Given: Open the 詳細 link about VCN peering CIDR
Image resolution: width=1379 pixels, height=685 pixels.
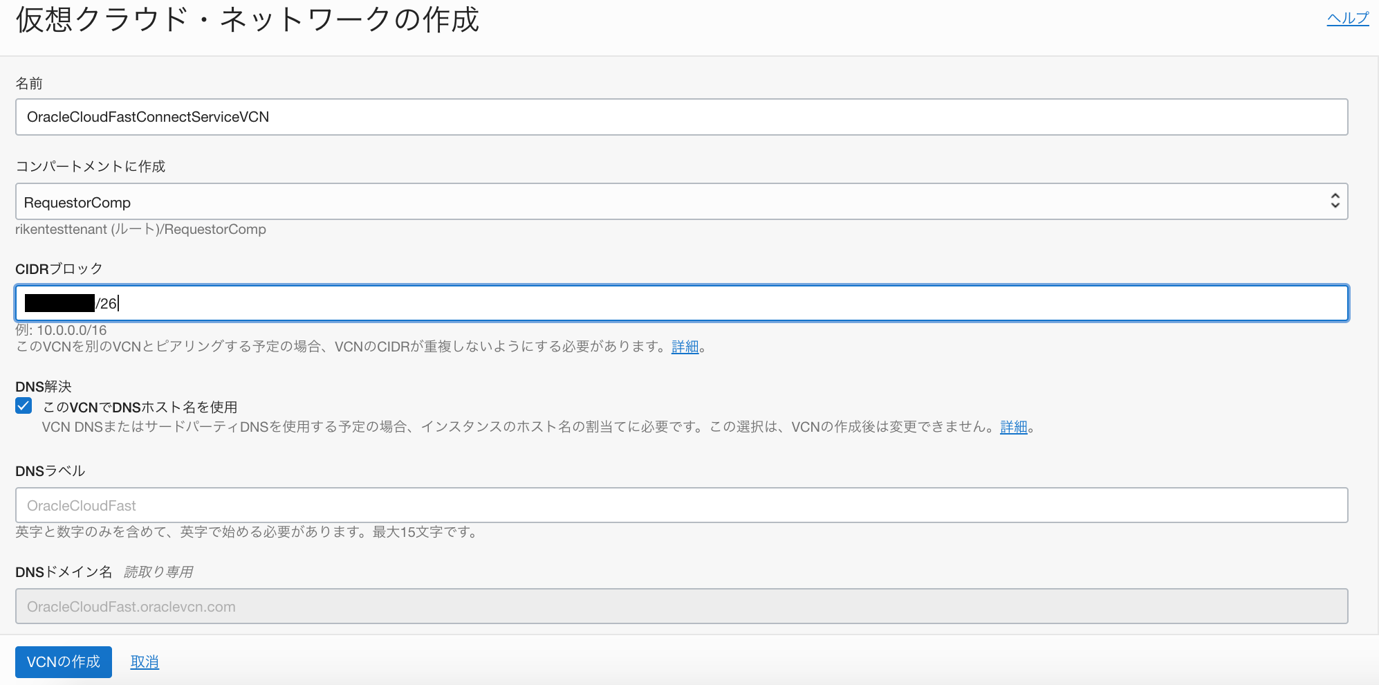Looking at the screenshot, I should click(685, 347).
